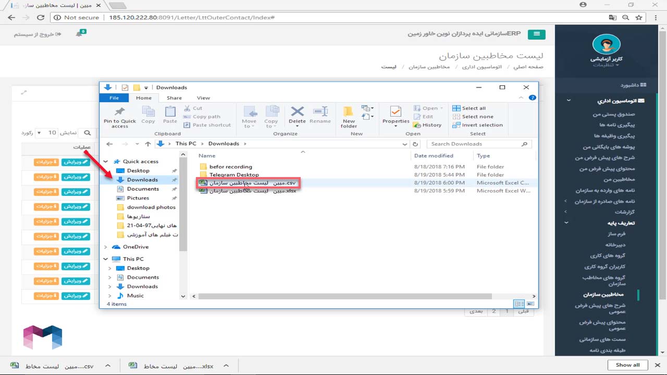Screen dimensions: 667x375
Task: Click the بعدی pagination button
Action: (x=476, y=311)
